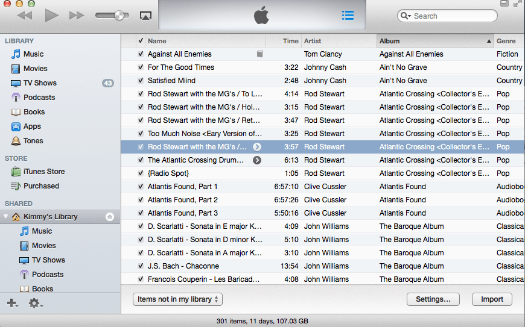
Task: Open the Items not in my library dropdown
Action: point(177,299)
